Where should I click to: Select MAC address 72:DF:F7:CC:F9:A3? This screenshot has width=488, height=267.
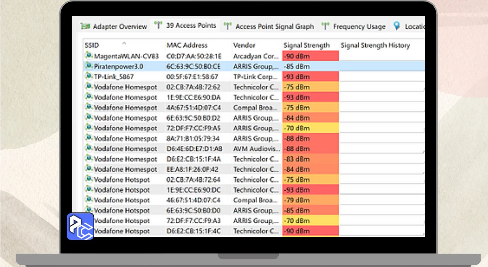tap(193, 221)
